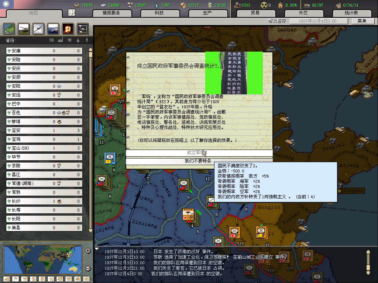This screenshot has width=378, height=283.
Task: Select province 蚌埠 in the list
Action: tap(44, 122)
